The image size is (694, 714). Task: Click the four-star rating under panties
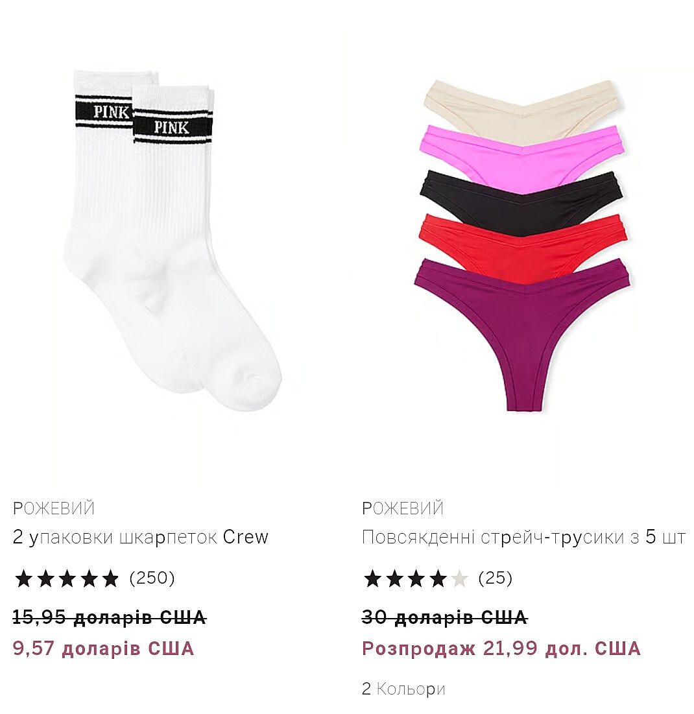[x=416, y=578]
